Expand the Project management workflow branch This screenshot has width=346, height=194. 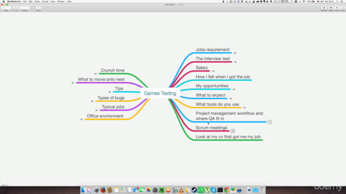tap(270, 122)
